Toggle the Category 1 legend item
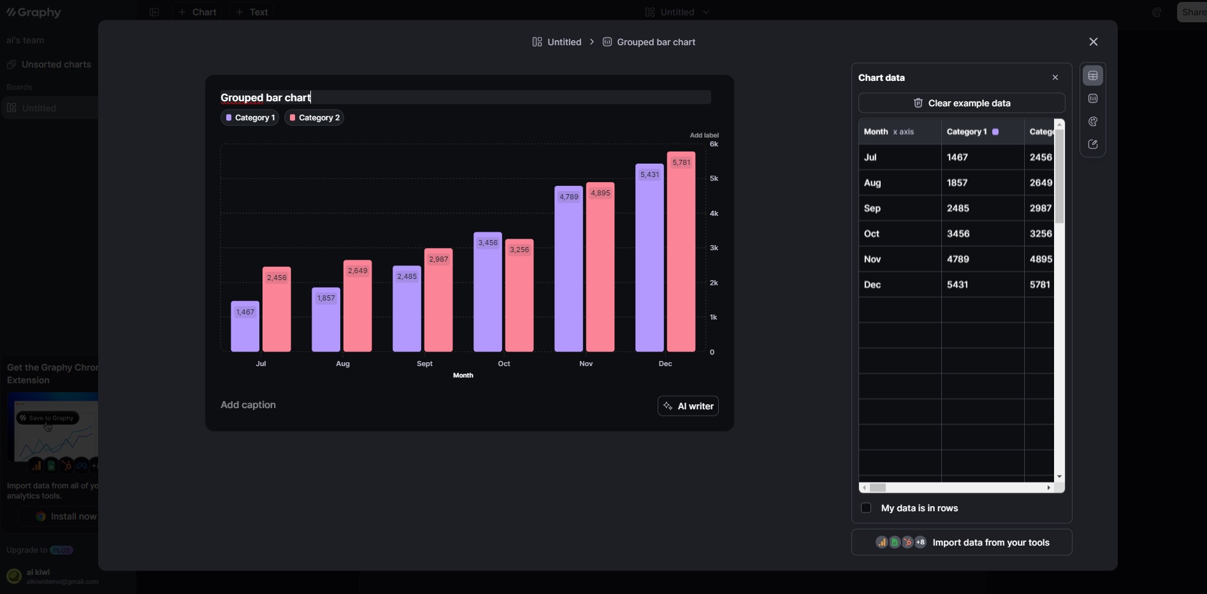The height and width of the screenshot is (594, 1207). [250, 118]
